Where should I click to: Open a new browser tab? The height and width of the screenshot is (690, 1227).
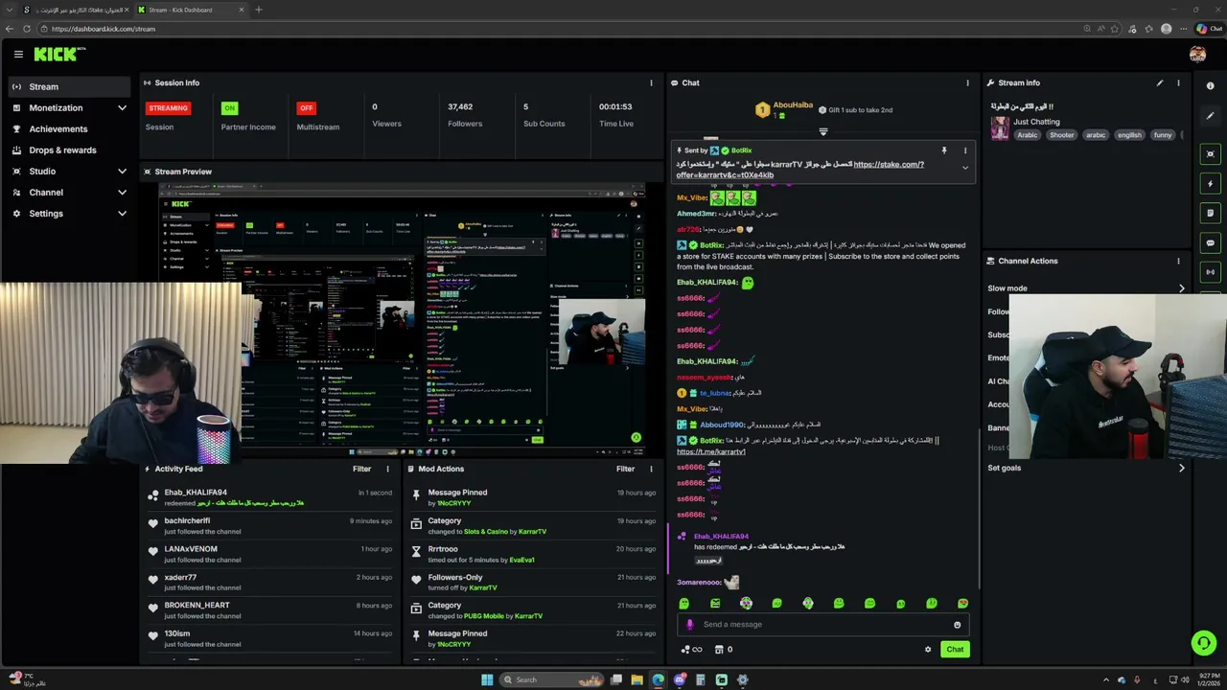258,10
